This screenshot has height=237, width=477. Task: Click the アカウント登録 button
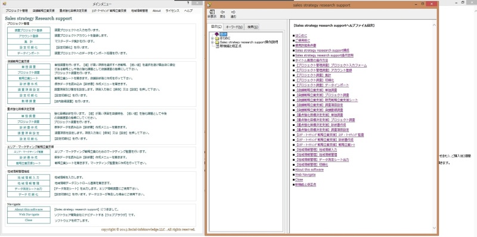(29, 36)
